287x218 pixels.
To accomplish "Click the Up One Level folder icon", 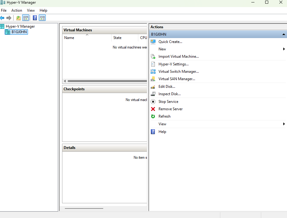I will pos(18,18).
